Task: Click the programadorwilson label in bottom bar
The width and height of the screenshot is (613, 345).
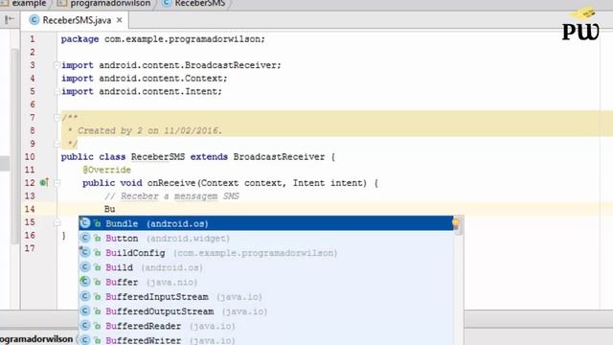Action: click(36, 339)
